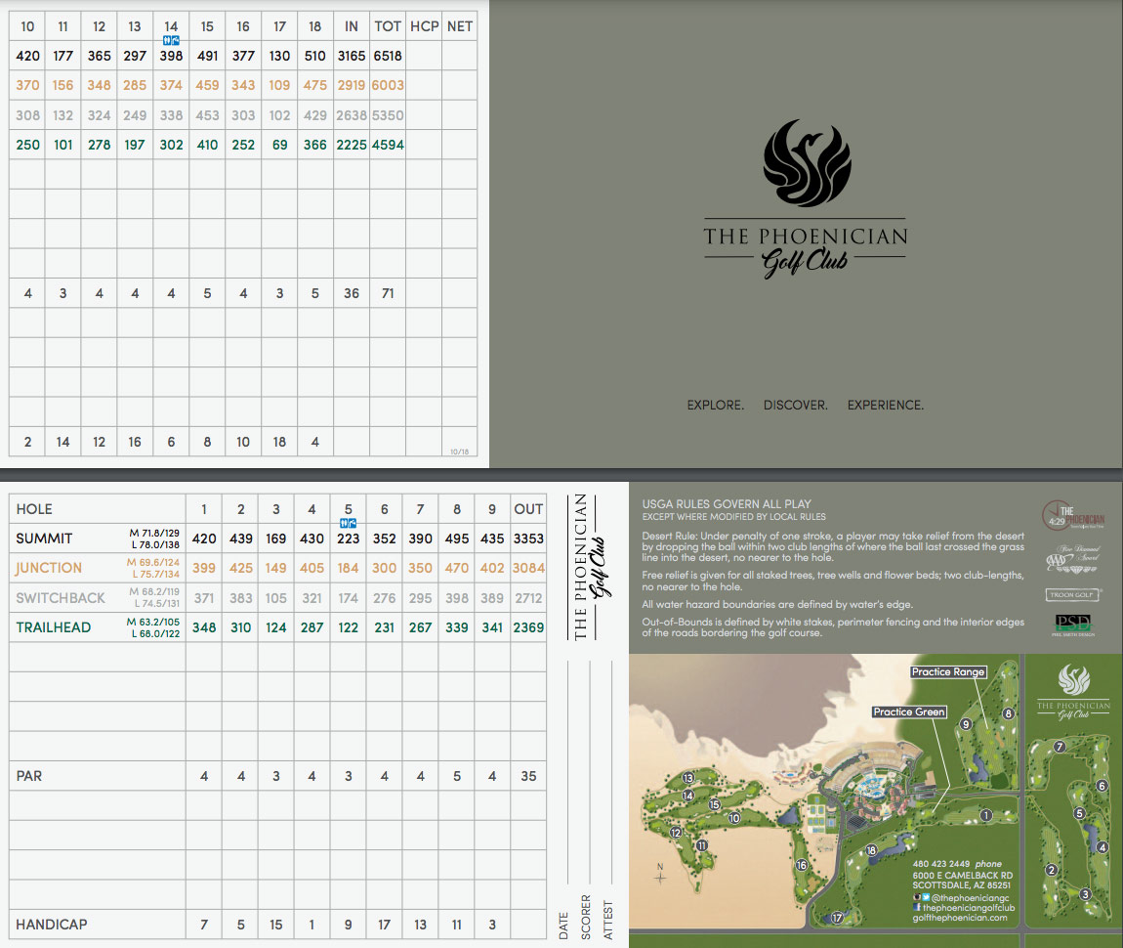Click the IN column header
Image resolution: width=1123 pixels, height=948 pixels.
351,26
